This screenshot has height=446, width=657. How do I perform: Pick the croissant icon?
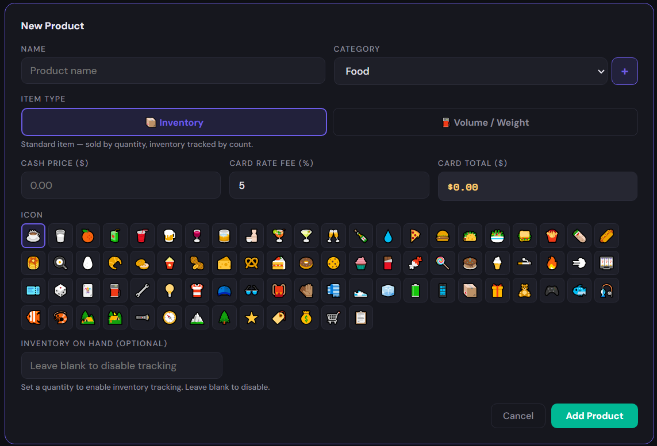115,263
